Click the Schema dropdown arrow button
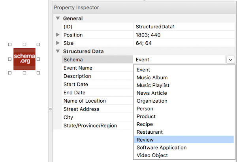The height and width of the screenshot is (162, 237). 230,59
